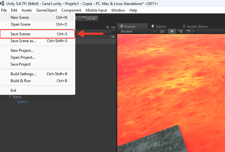
Task: Toggle scene effects image icon
Action: (x=188, y=32)
